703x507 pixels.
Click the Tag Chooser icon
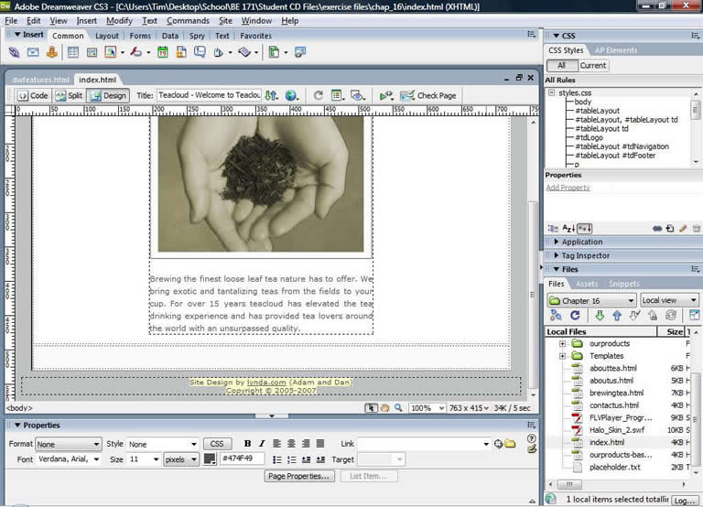(300, 52)
